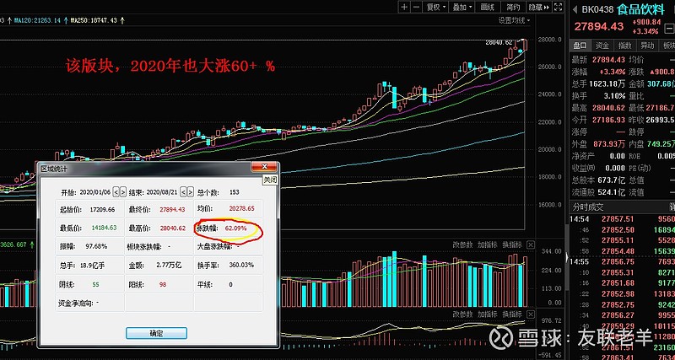Close the MACD indicator panel
The image size is (675, 360).
(531, 314)
